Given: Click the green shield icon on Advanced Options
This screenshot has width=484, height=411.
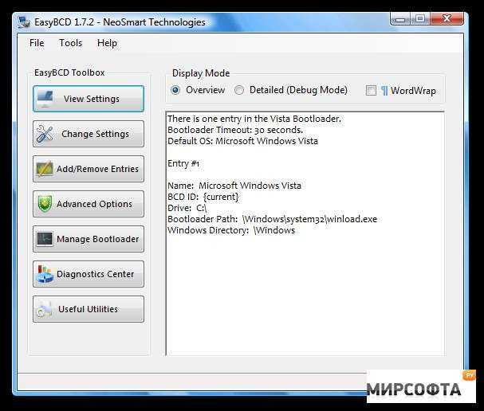Looking at the screenshot, I should 45,204.
